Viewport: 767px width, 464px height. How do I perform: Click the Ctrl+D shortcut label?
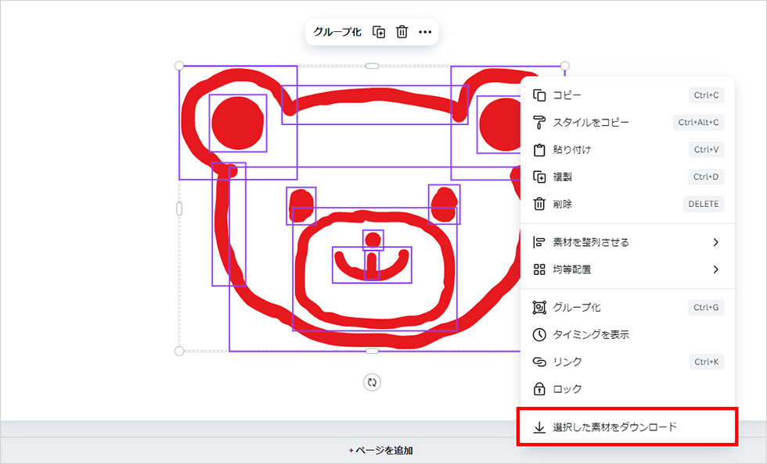click(706, 177)
